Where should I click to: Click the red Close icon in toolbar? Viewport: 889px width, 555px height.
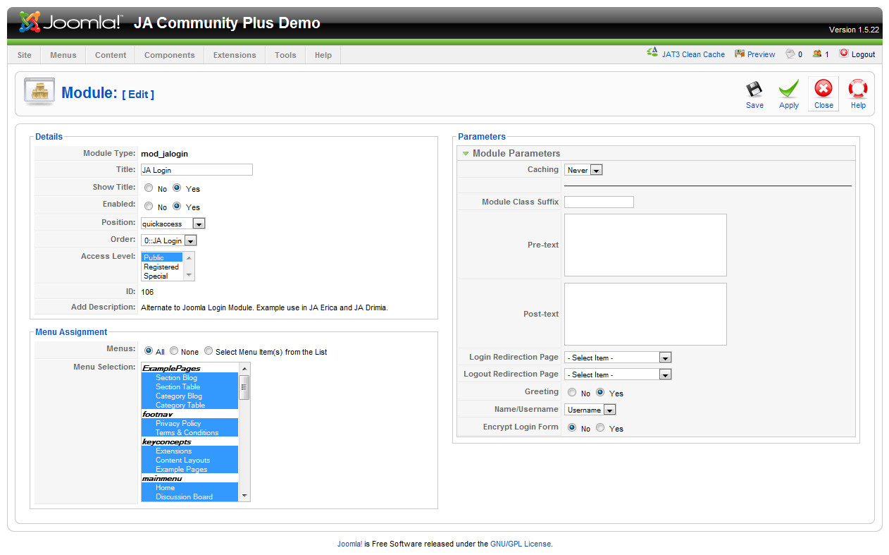(823, 89)
